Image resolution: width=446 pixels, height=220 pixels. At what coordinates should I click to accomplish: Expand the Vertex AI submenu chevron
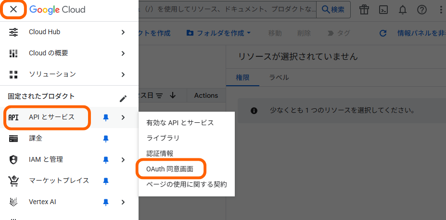point(123,202)
